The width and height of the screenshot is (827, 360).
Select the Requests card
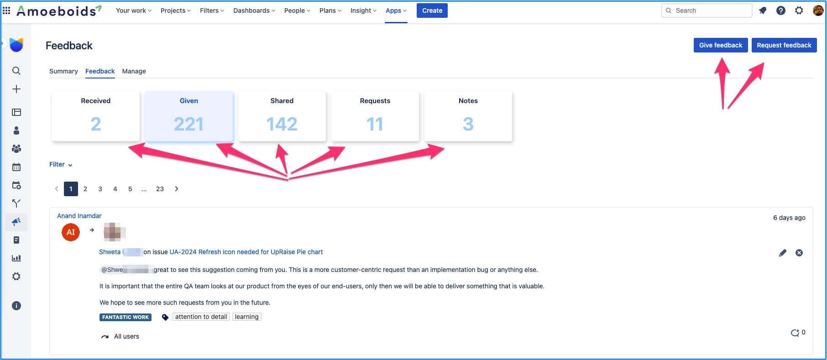point(375,116)
